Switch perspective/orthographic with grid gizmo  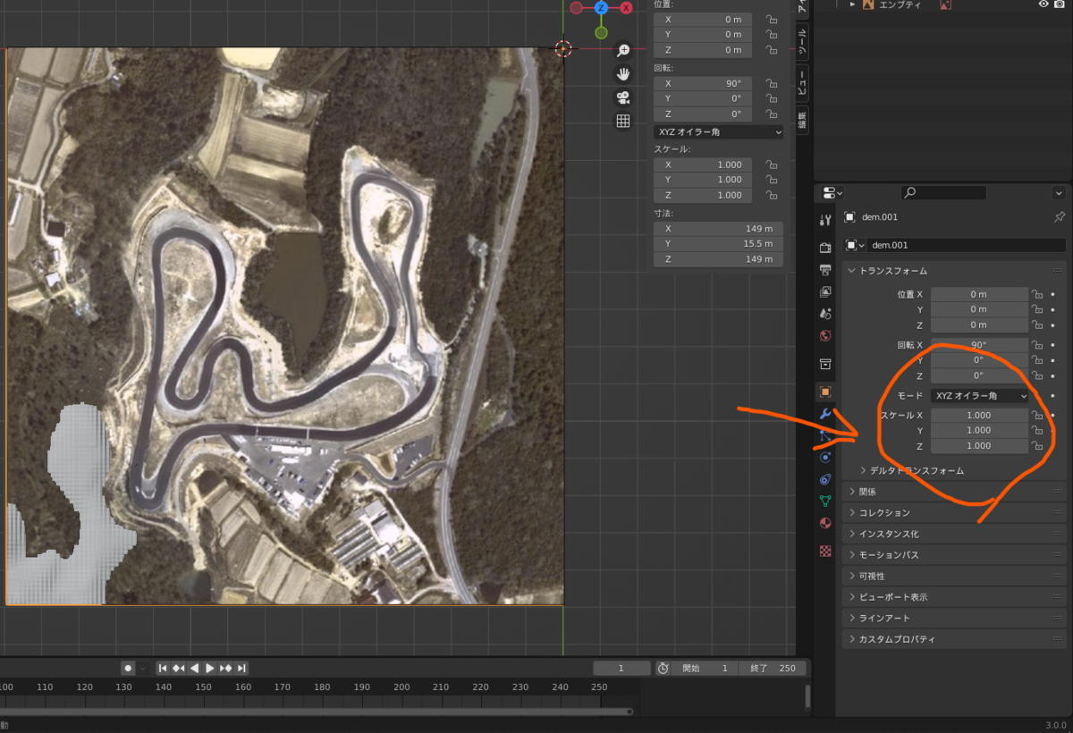click(x=623, y=121)
